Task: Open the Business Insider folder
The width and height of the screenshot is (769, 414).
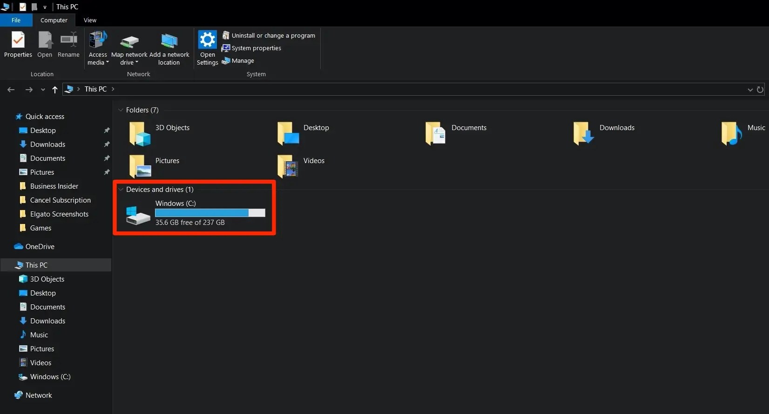Action: (54, 186)
